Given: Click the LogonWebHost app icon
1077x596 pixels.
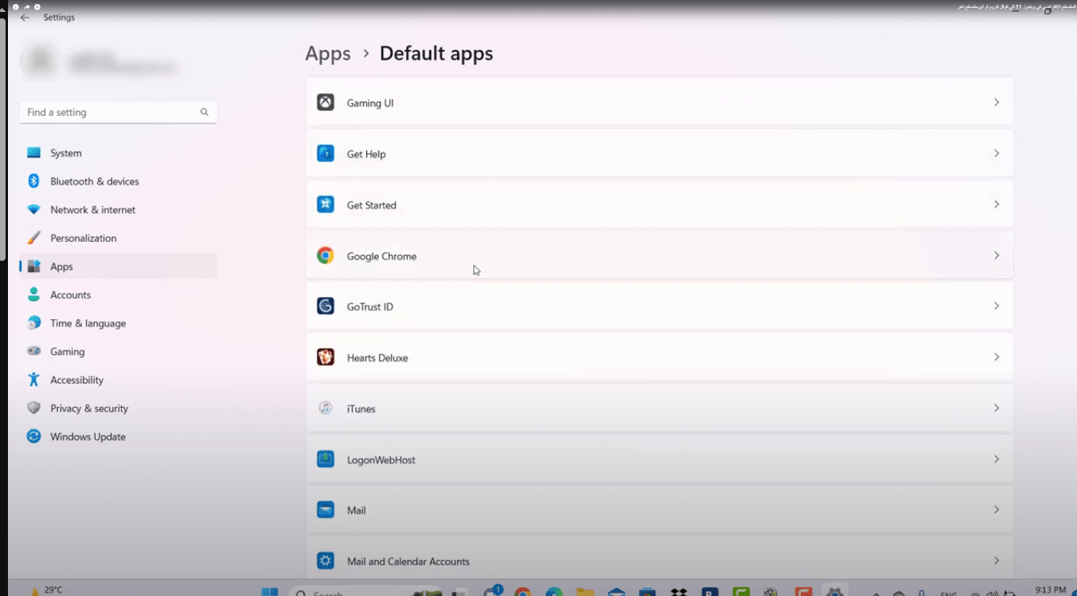Looking at the screenshot, I should click(325, 459).
